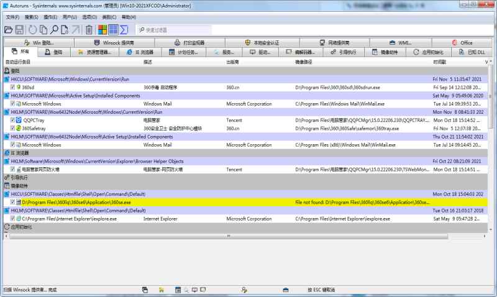Click the 360sd entry icon

[x=19, y=87]
